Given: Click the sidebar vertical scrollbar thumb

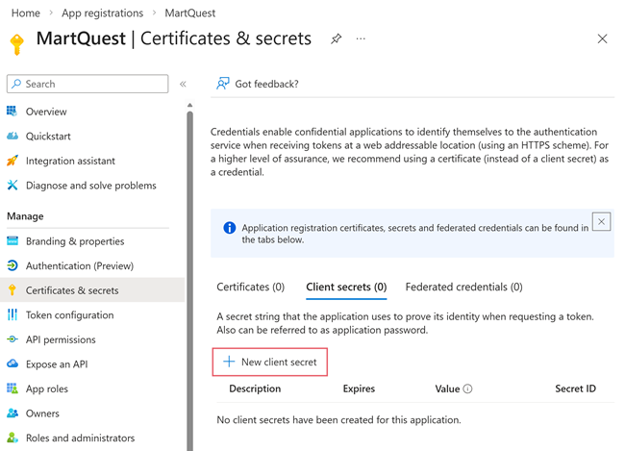Looking at the screenshot, I should pos(190,279).
